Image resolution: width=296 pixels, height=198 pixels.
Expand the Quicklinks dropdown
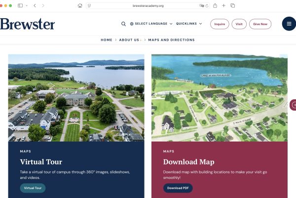pos(189,24)
